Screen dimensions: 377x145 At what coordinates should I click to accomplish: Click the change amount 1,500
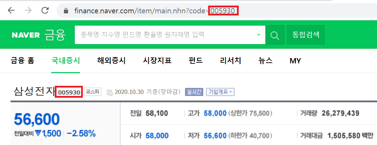pos(52,134)
